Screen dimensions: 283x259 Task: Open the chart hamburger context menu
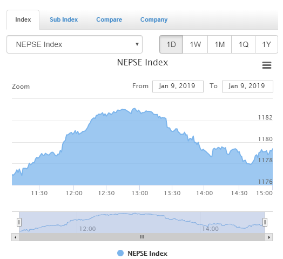point(267,65)
